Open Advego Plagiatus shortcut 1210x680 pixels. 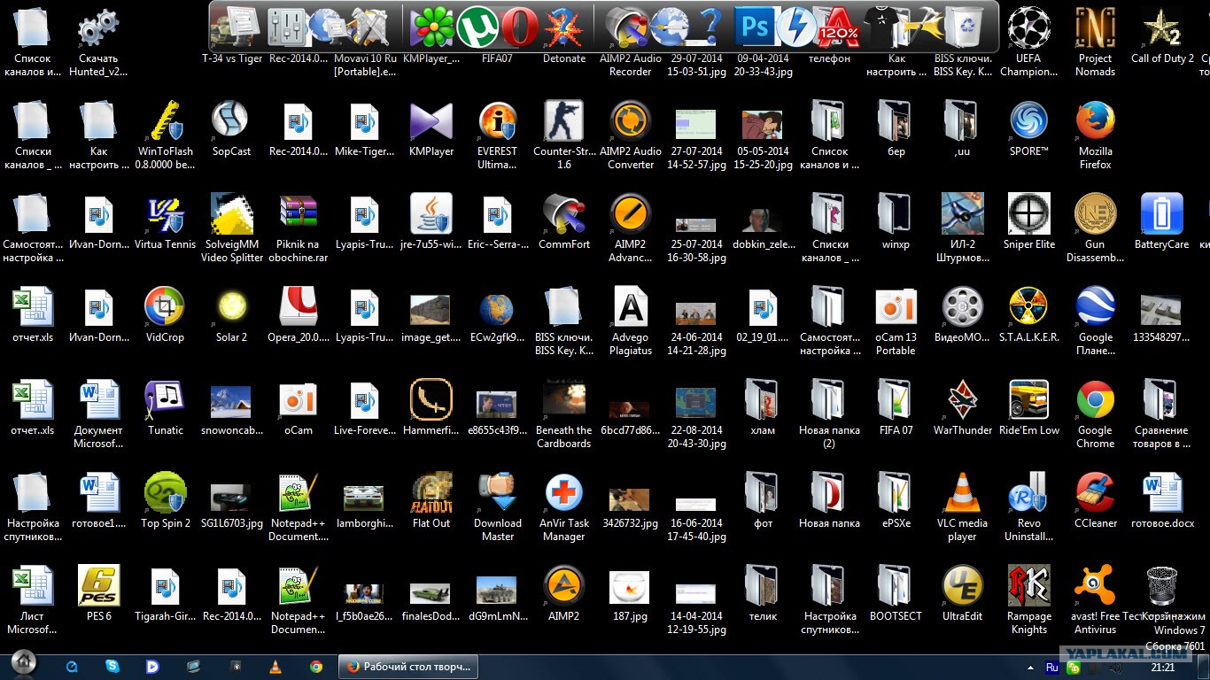(631, 321)
